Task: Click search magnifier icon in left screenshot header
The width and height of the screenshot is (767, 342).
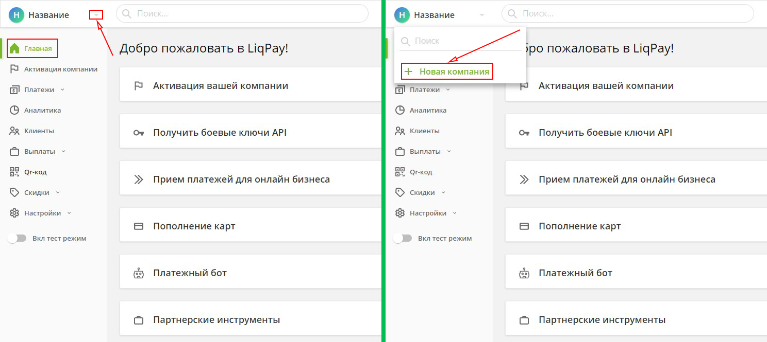Action: (127, 14)
